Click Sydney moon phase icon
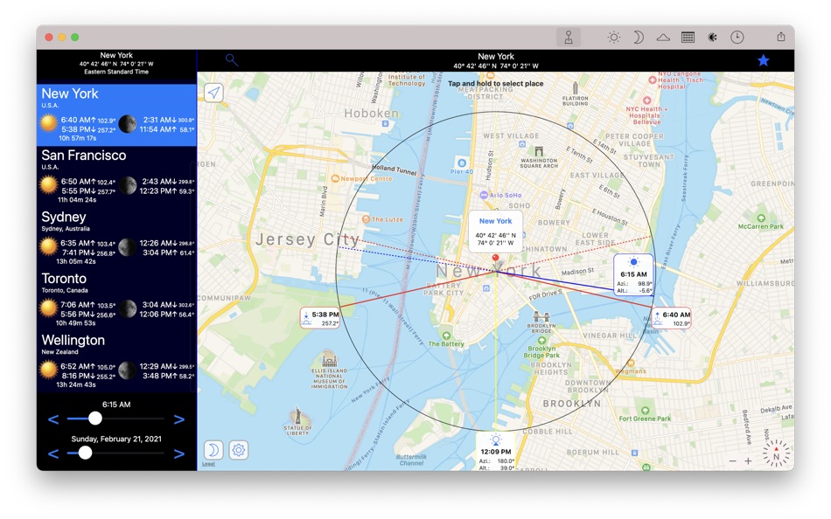Image resolution: width=831 pixels, height=519 pixels. pyautogui.click(x=127, y=246)
